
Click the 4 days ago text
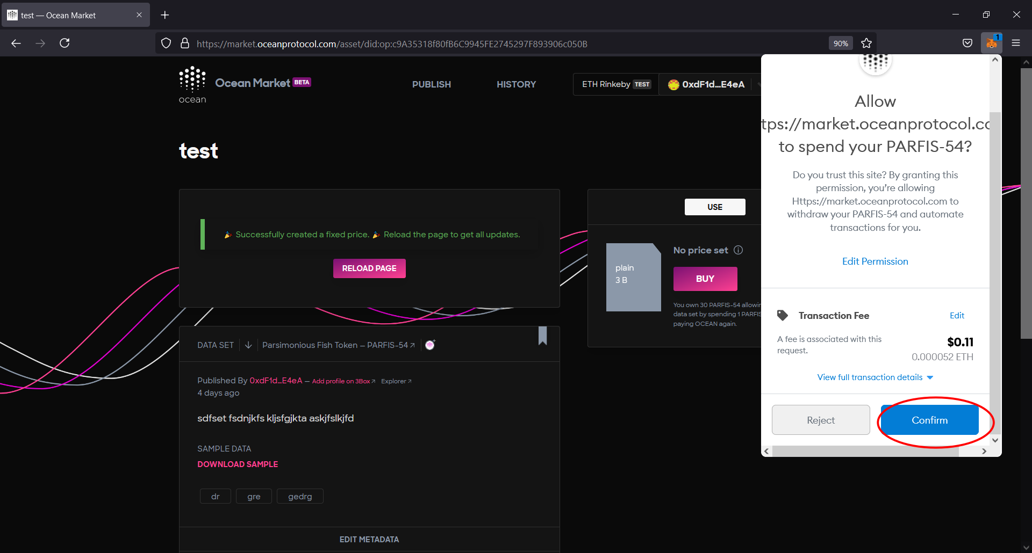(x=218, y=393)
